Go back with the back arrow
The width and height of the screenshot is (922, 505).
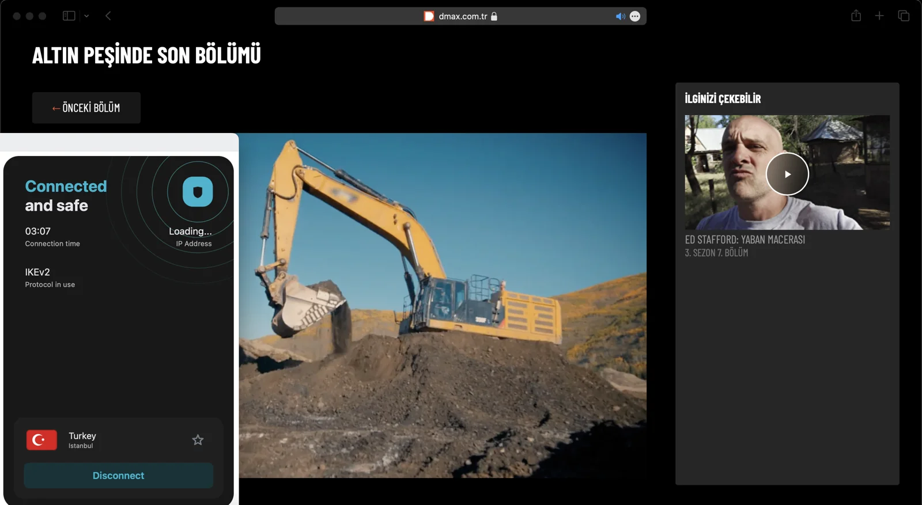[x=108, y=16]
